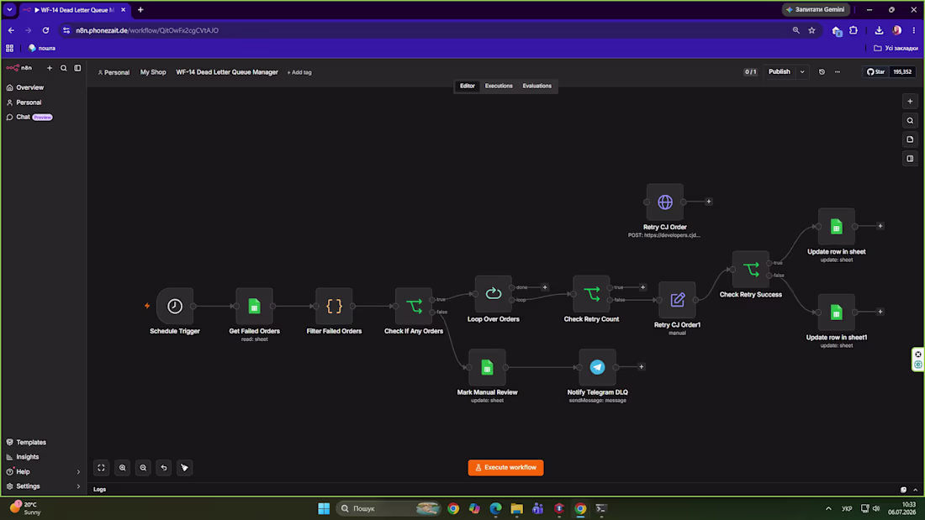The image size is (925, 520).
Task: Click the Windows taskbar search box
Action: pyautogui.click(x=389, y=508)
